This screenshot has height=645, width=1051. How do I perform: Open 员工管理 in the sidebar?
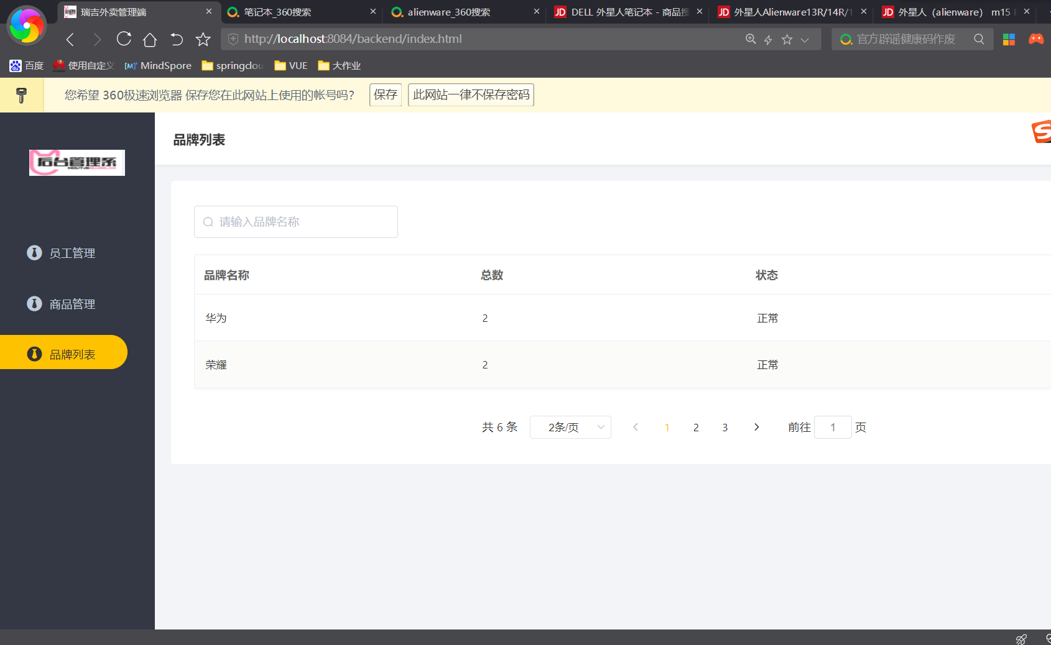tap(72, 253)
